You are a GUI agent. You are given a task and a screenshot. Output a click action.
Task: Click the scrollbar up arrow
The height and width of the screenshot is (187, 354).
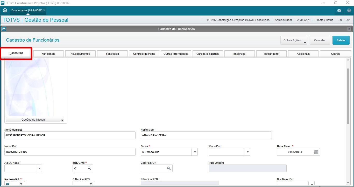pos(348,60)
